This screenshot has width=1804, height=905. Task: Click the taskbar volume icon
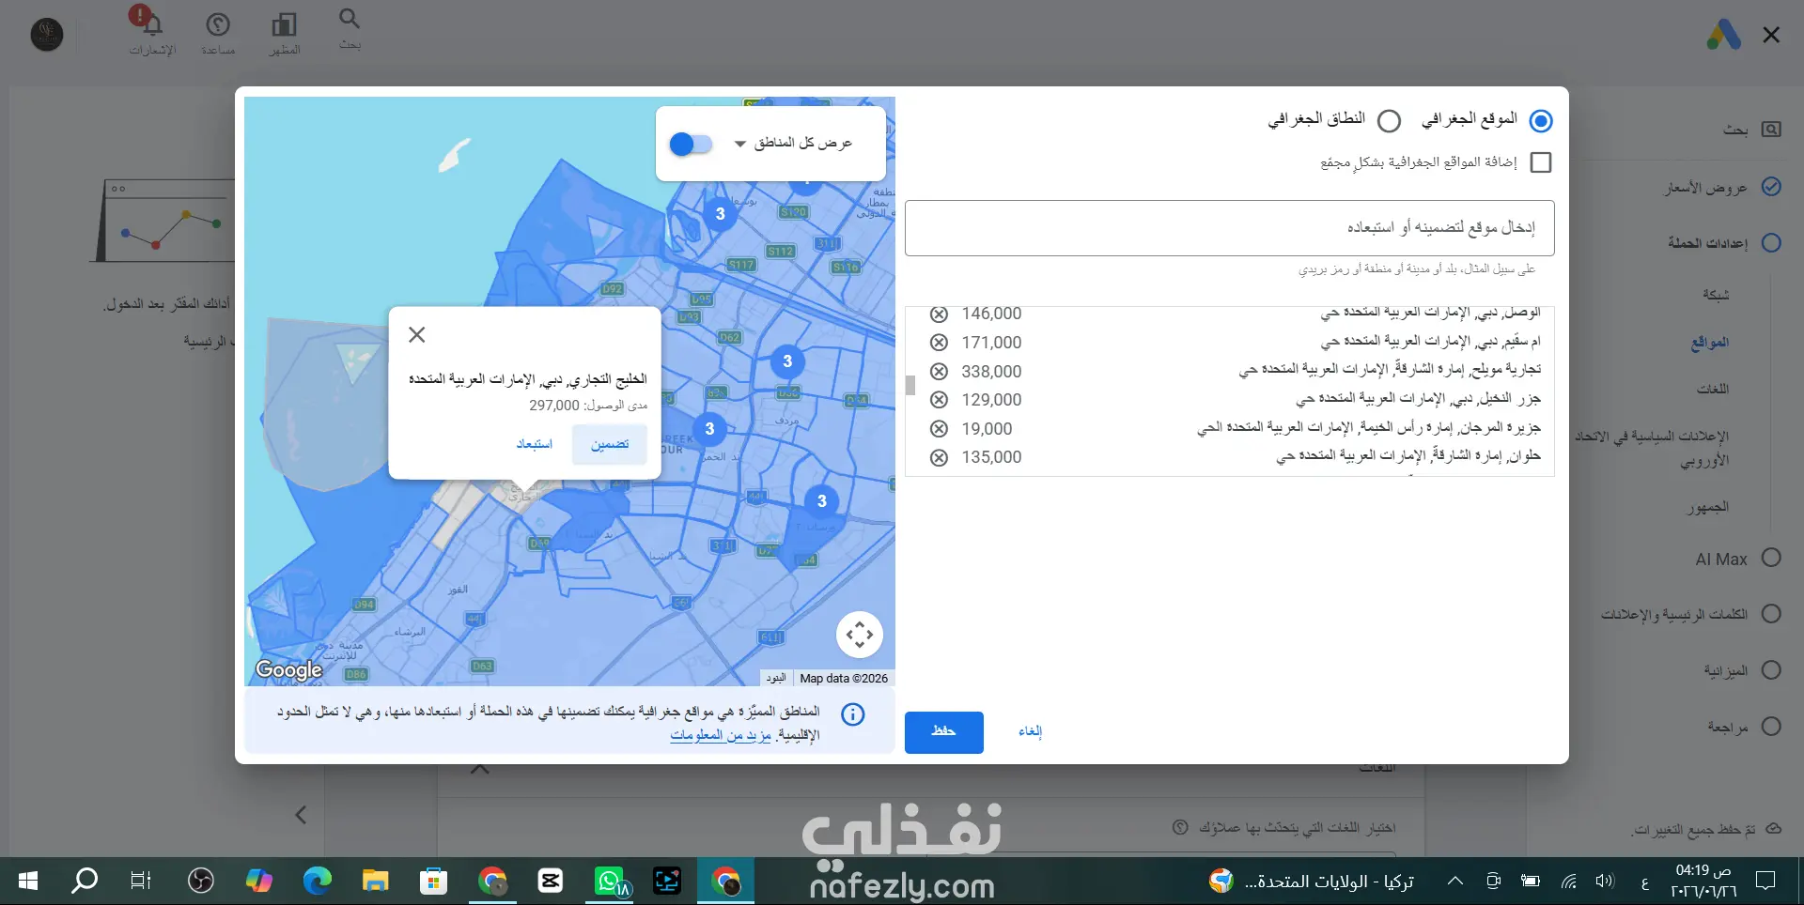[x=1604, y=881]
